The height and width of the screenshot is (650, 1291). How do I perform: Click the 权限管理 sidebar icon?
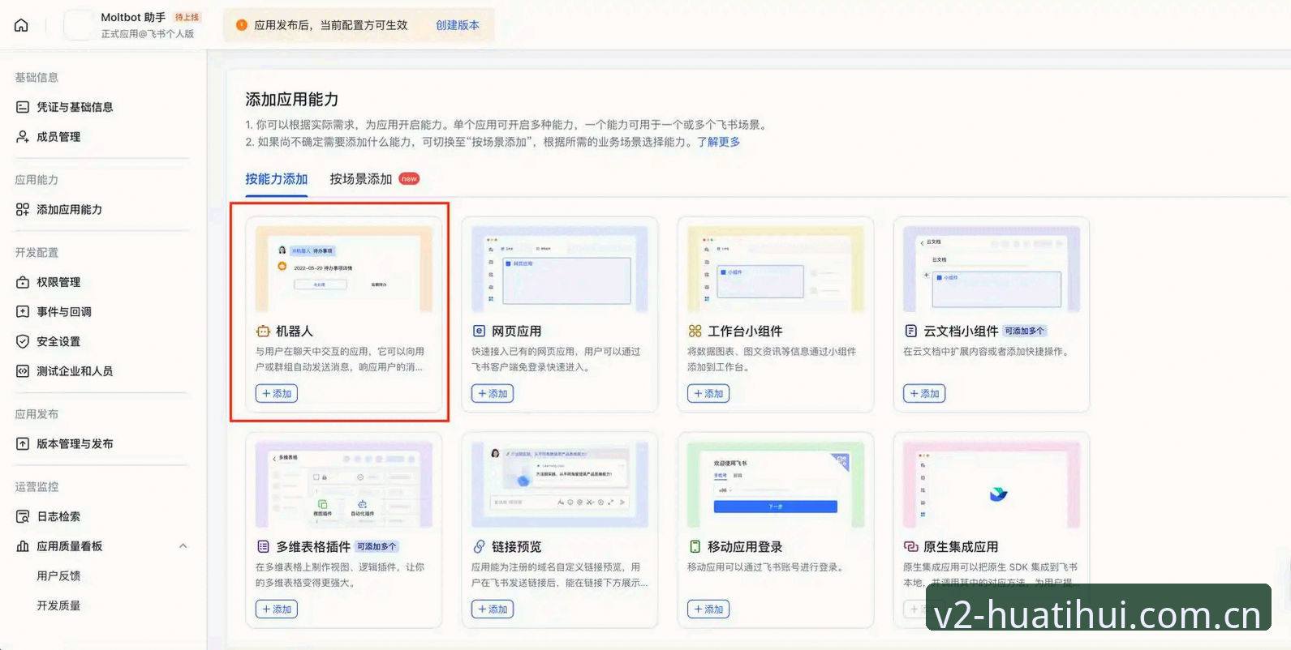pyautogui.click(x=23, y=282)
